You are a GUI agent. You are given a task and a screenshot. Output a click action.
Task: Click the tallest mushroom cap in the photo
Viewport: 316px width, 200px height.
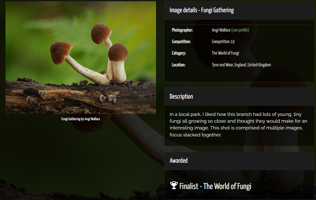click(x=101, y=33)
